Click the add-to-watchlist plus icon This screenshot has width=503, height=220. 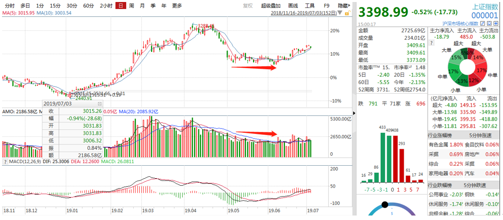(498, 23)
